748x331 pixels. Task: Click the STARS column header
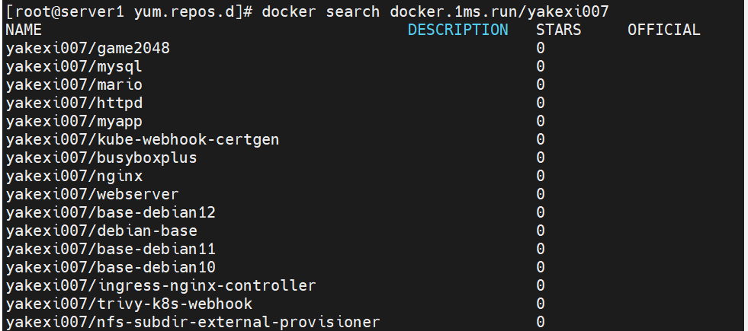(x=559, y=30)
